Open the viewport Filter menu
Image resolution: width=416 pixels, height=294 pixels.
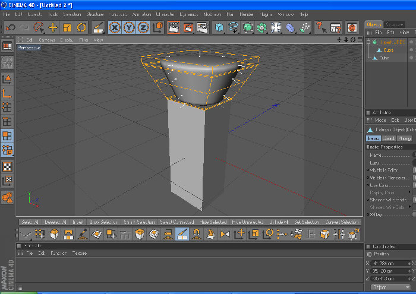pyautogui.click(x=84, y=40)
